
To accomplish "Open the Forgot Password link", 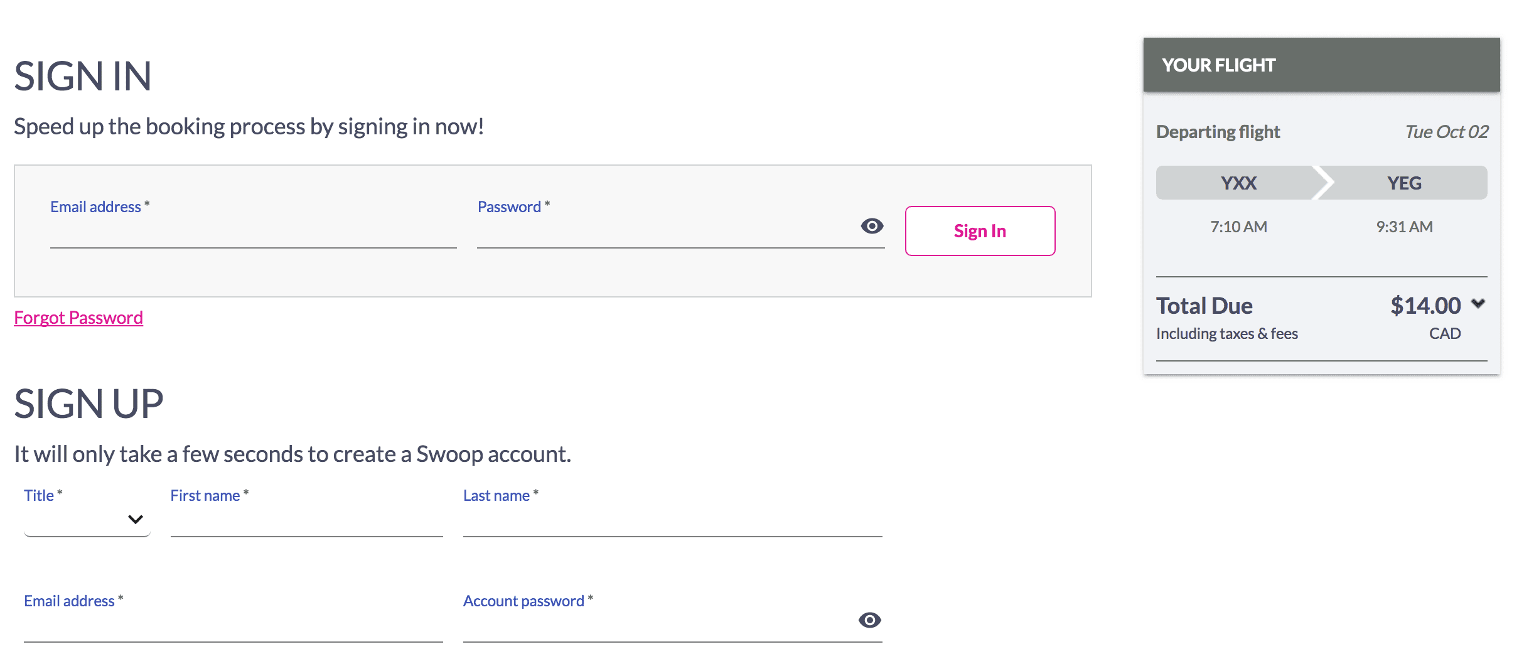I will [78, 318].
